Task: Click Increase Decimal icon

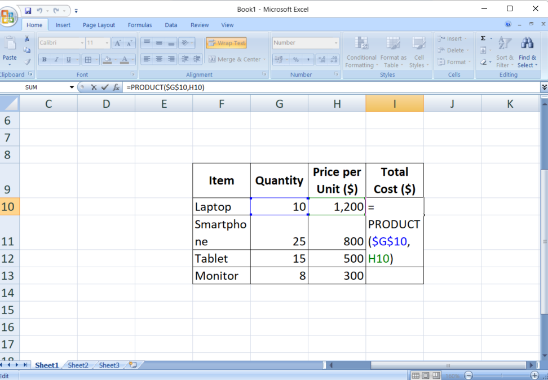Action: point(322,60)
